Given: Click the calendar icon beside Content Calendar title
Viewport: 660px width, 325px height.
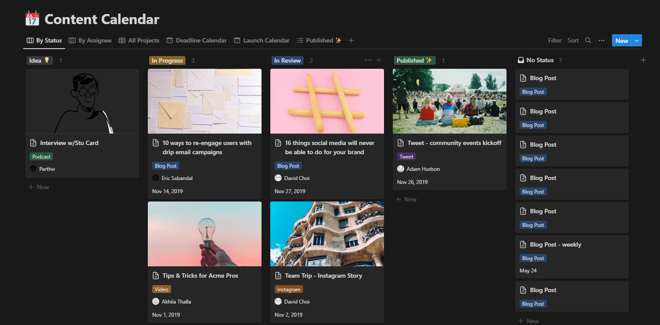Looking at the screenshot, I should click(x=32, y=19).
